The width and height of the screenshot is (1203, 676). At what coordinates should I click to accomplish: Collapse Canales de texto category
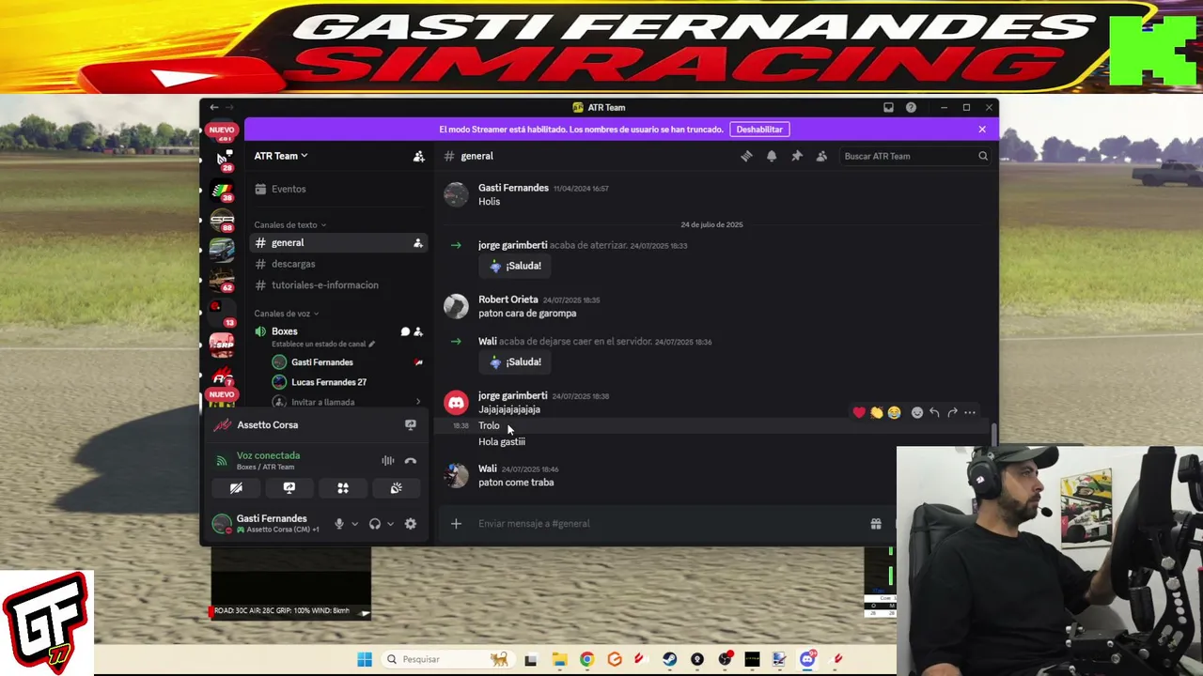point(290,225)
